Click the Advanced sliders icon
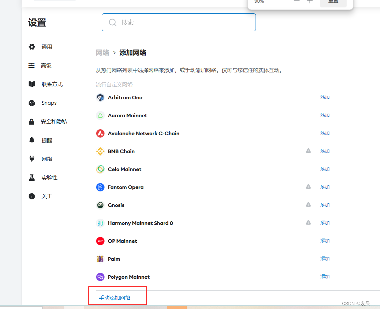 coord(32,65)
